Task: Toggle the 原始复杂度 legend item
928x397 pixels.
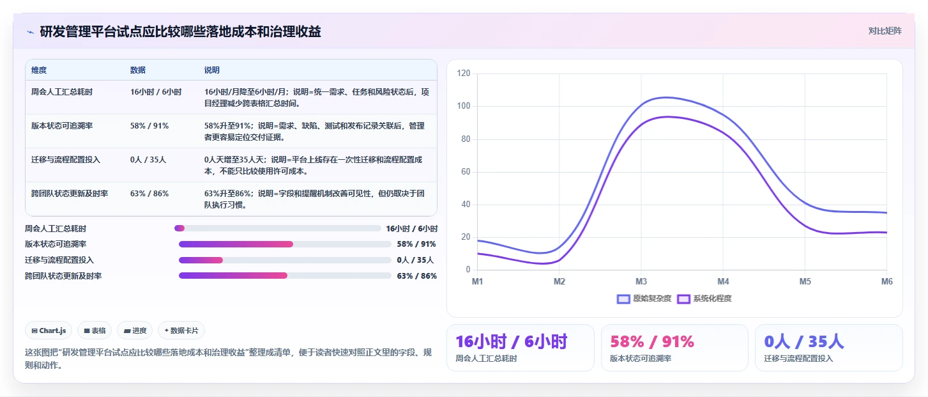Action: (644, 299)
